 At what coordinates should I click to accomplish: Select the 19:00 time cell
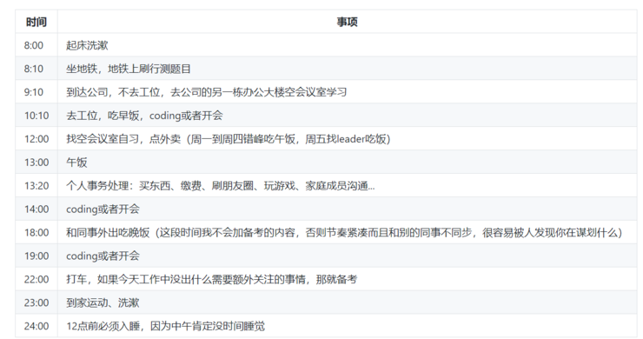[x=36, y=256]
